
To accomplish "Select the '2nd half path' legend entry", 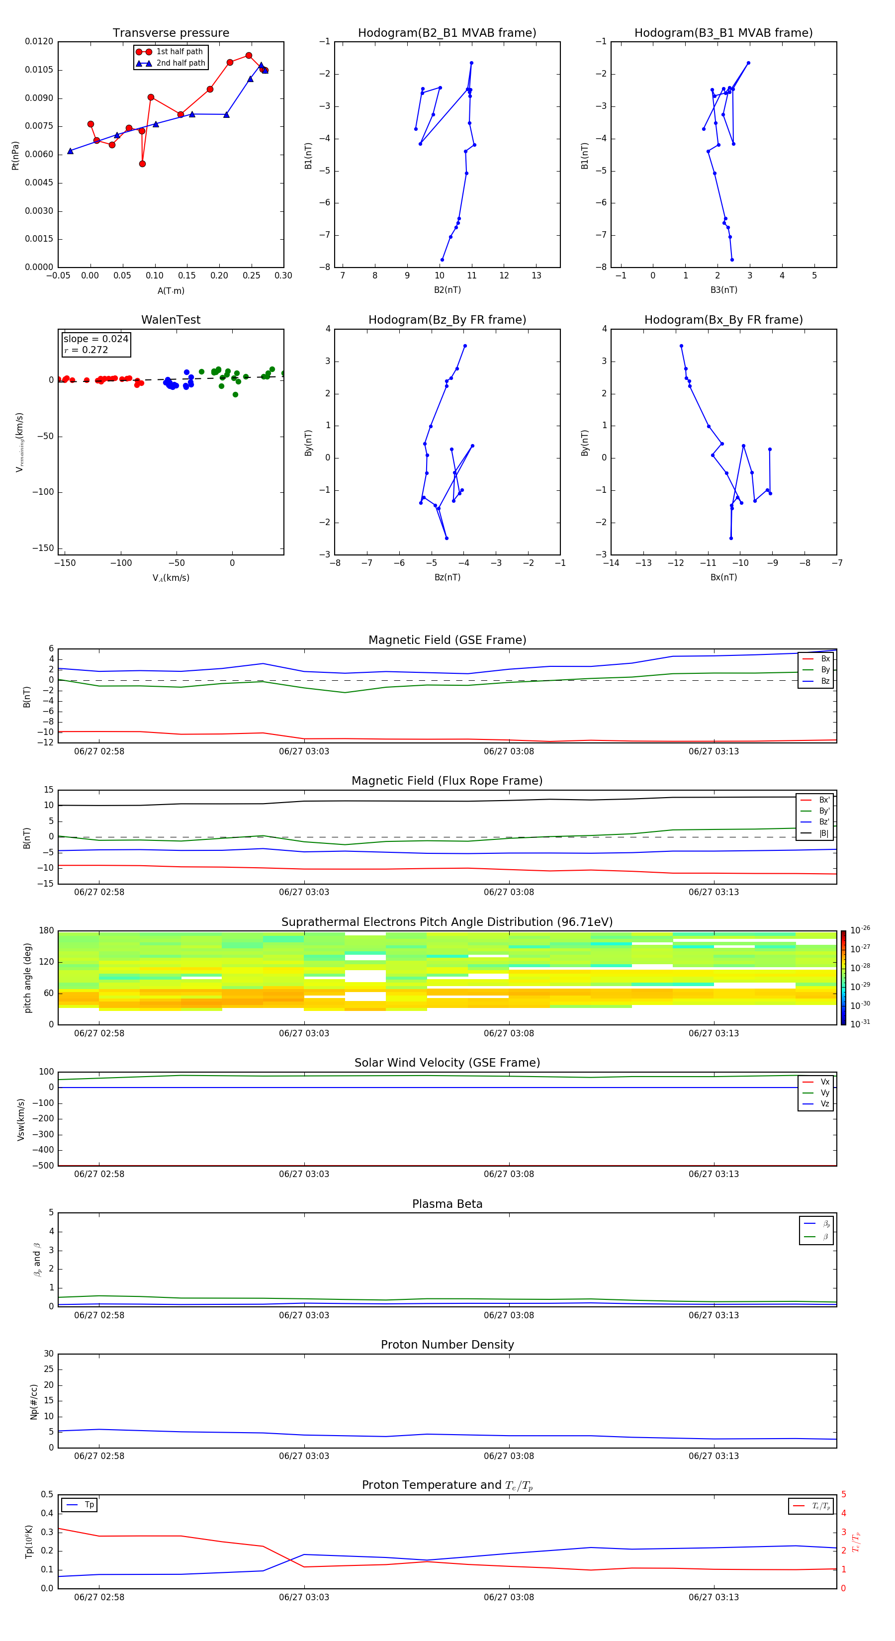I will [171, 63].
